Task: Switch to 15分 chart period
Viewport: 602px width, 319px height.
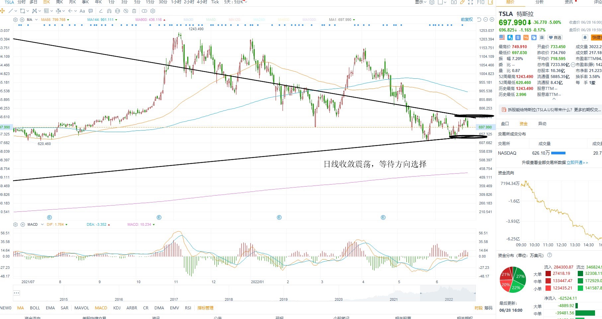Action: click(150, 2)
